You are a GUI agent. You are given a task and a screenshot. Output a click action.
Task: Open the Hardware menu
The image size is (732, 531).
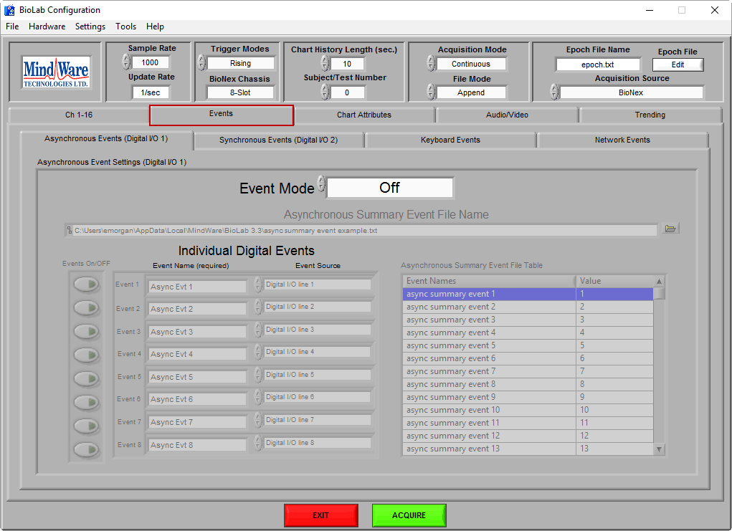pos(47,27)
